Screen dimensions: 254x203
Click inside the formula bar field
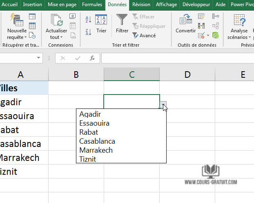click(176, 58)
